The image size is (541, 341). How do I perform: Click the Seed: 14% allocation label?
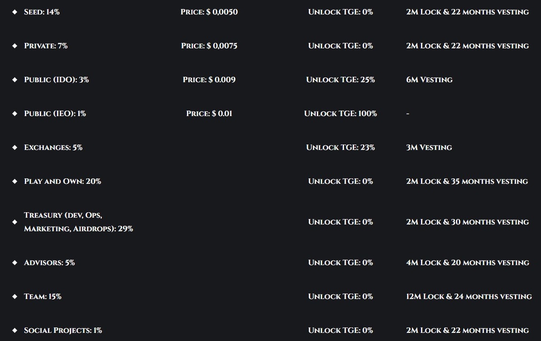point(41,12)
